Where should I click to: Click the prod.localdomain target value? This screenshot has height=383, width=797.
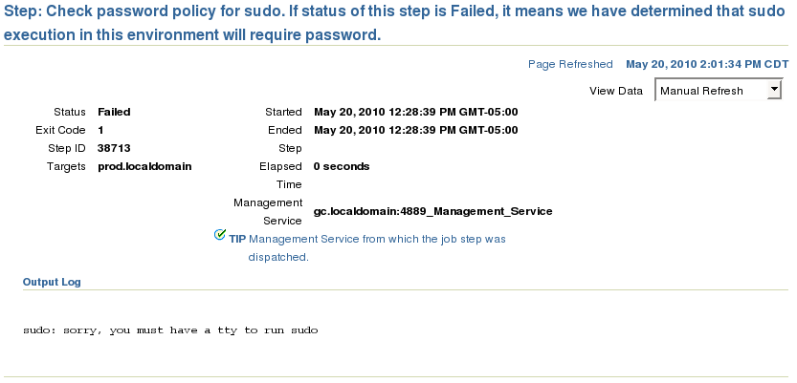144,166
